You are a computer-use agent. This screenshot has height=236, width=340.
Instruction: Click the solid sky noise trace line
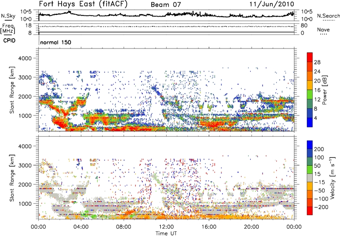166,14
